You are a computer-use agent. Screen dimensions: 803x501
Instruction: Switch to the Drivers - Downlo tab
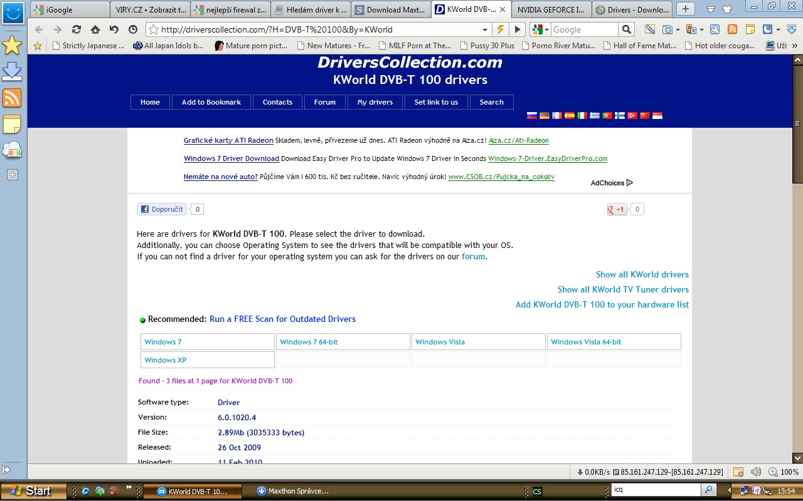(631, 9)
